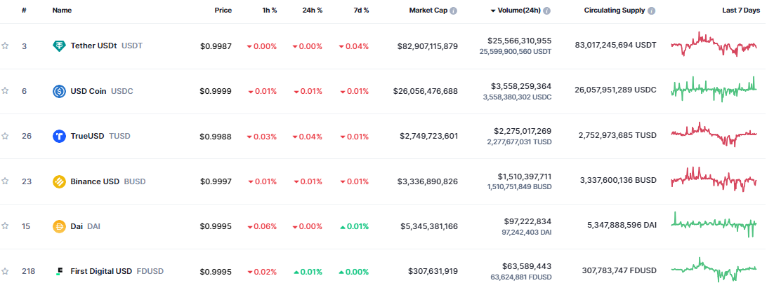
Task: Click the TrueUSD coin logo
Action: coord(60,136)
